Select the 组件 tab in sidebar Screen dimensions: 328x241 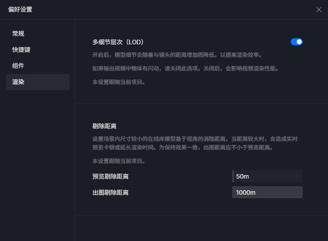[x=18, y=66]
